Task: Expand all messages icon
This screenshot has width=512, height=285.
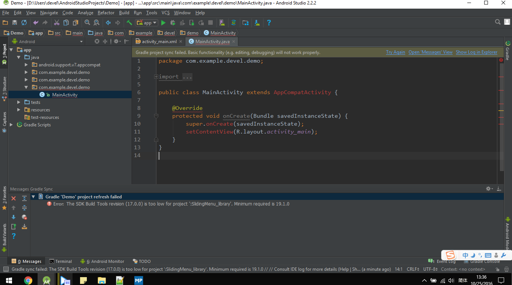Action: click(x=24, y=198)
